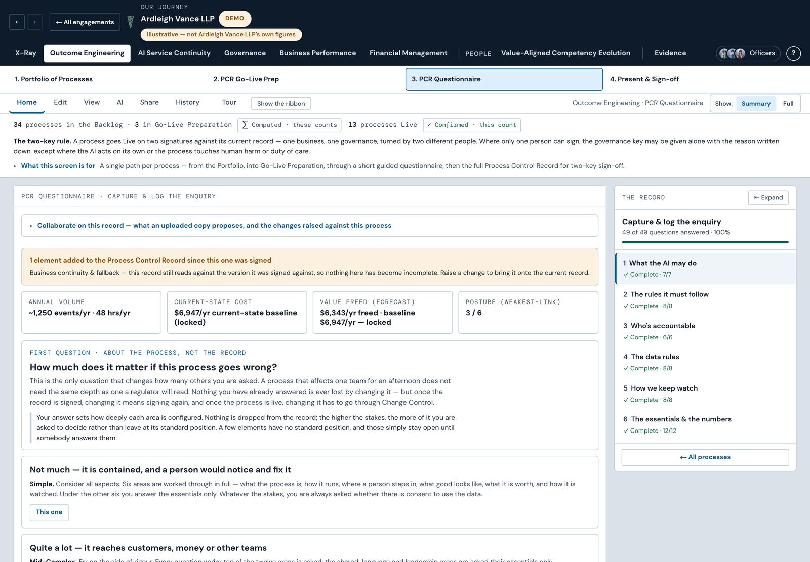Open the Share ribbon tab
This screenshot has width=810, height=562.
coord(149,102)
